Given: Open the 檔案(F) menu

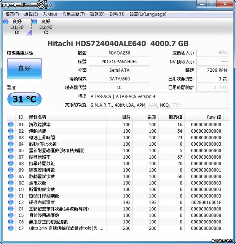Looking at the screenshot, I should [12, 14].
